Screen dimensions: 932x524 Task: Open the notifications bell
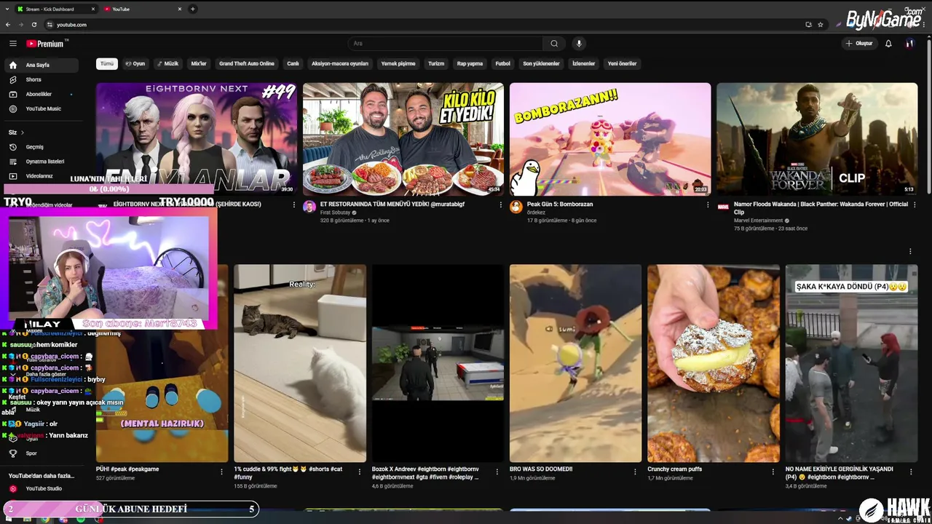tap(888, 44)
